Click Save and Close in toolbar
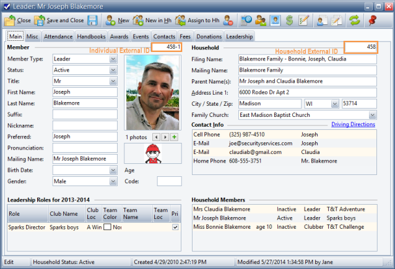 [x=59, y=20]
